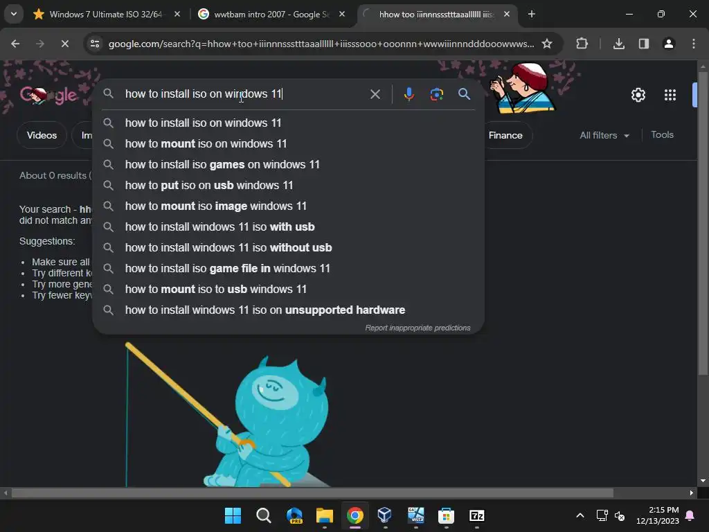Open Chrome downloads icon
This screenshot has height=532, width=709.
coord(619,44)
